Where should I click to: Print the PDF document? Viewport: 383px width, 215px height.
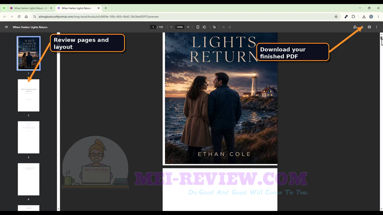click(x=369, y=27)
